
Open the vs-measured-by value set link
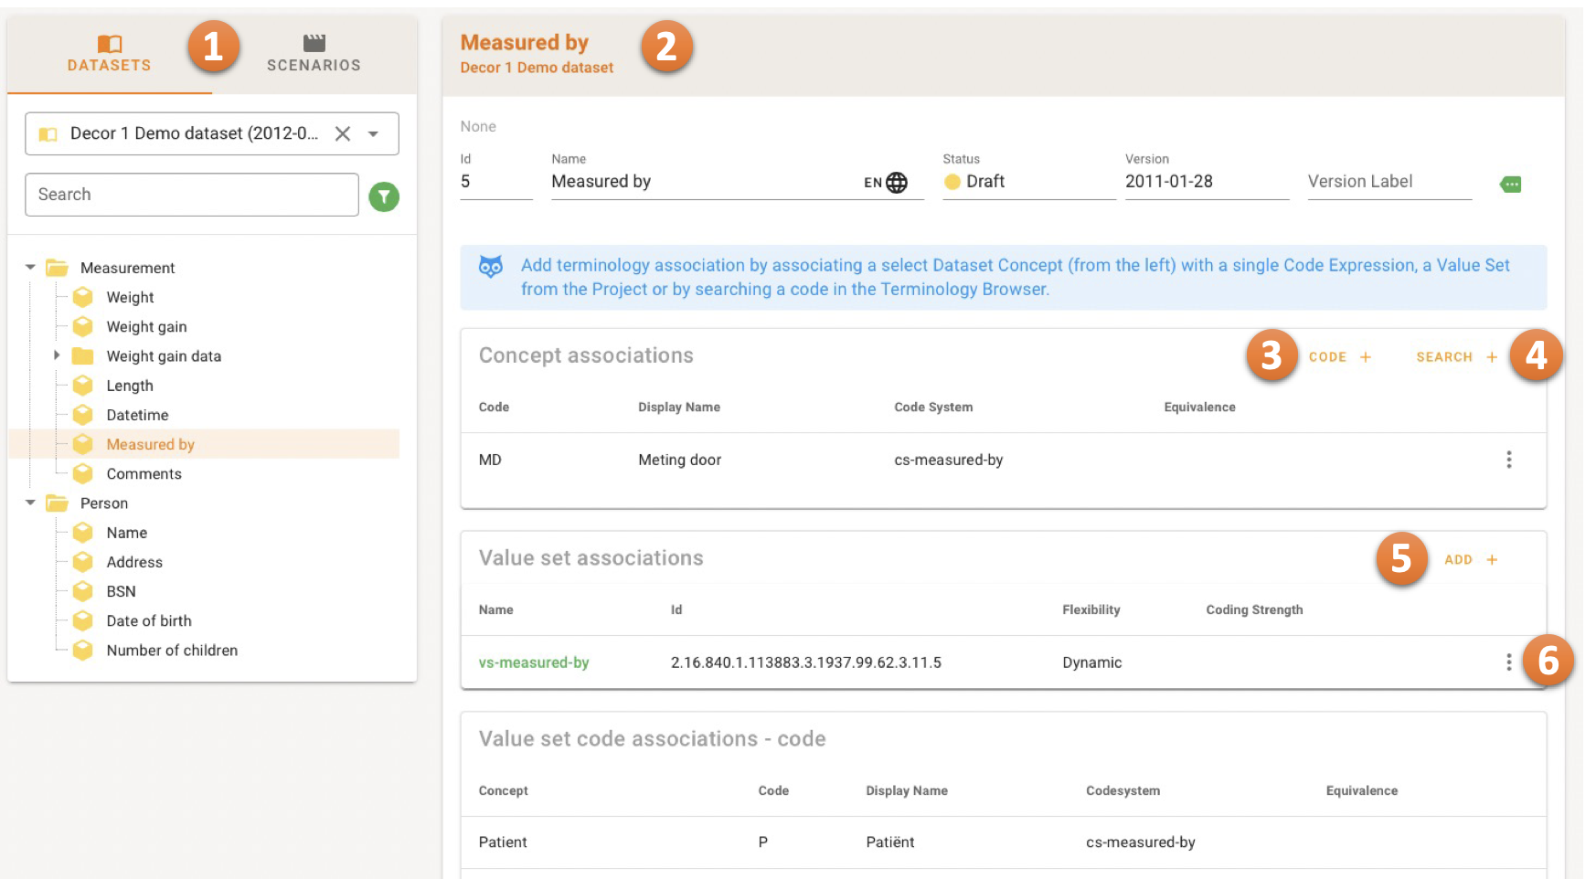click(534, 662)
